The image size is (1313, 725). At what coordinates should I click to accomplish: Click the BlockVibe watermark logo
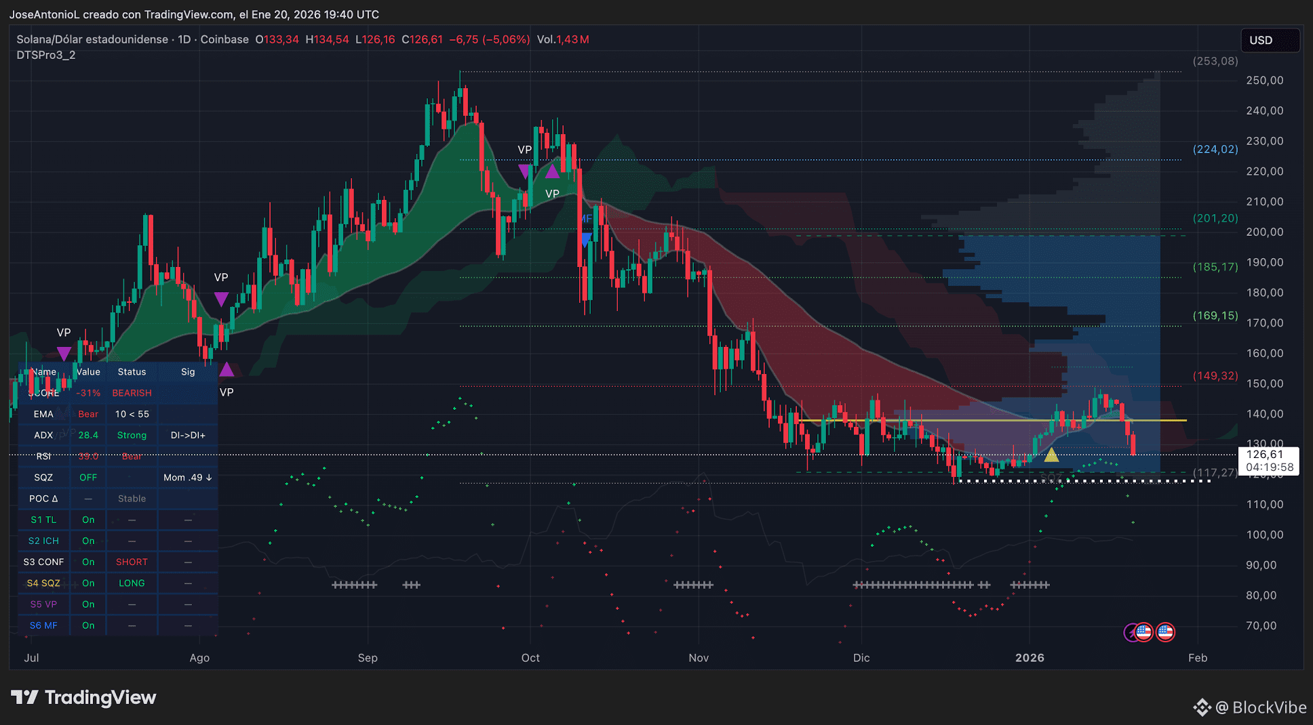(1249, 707)
